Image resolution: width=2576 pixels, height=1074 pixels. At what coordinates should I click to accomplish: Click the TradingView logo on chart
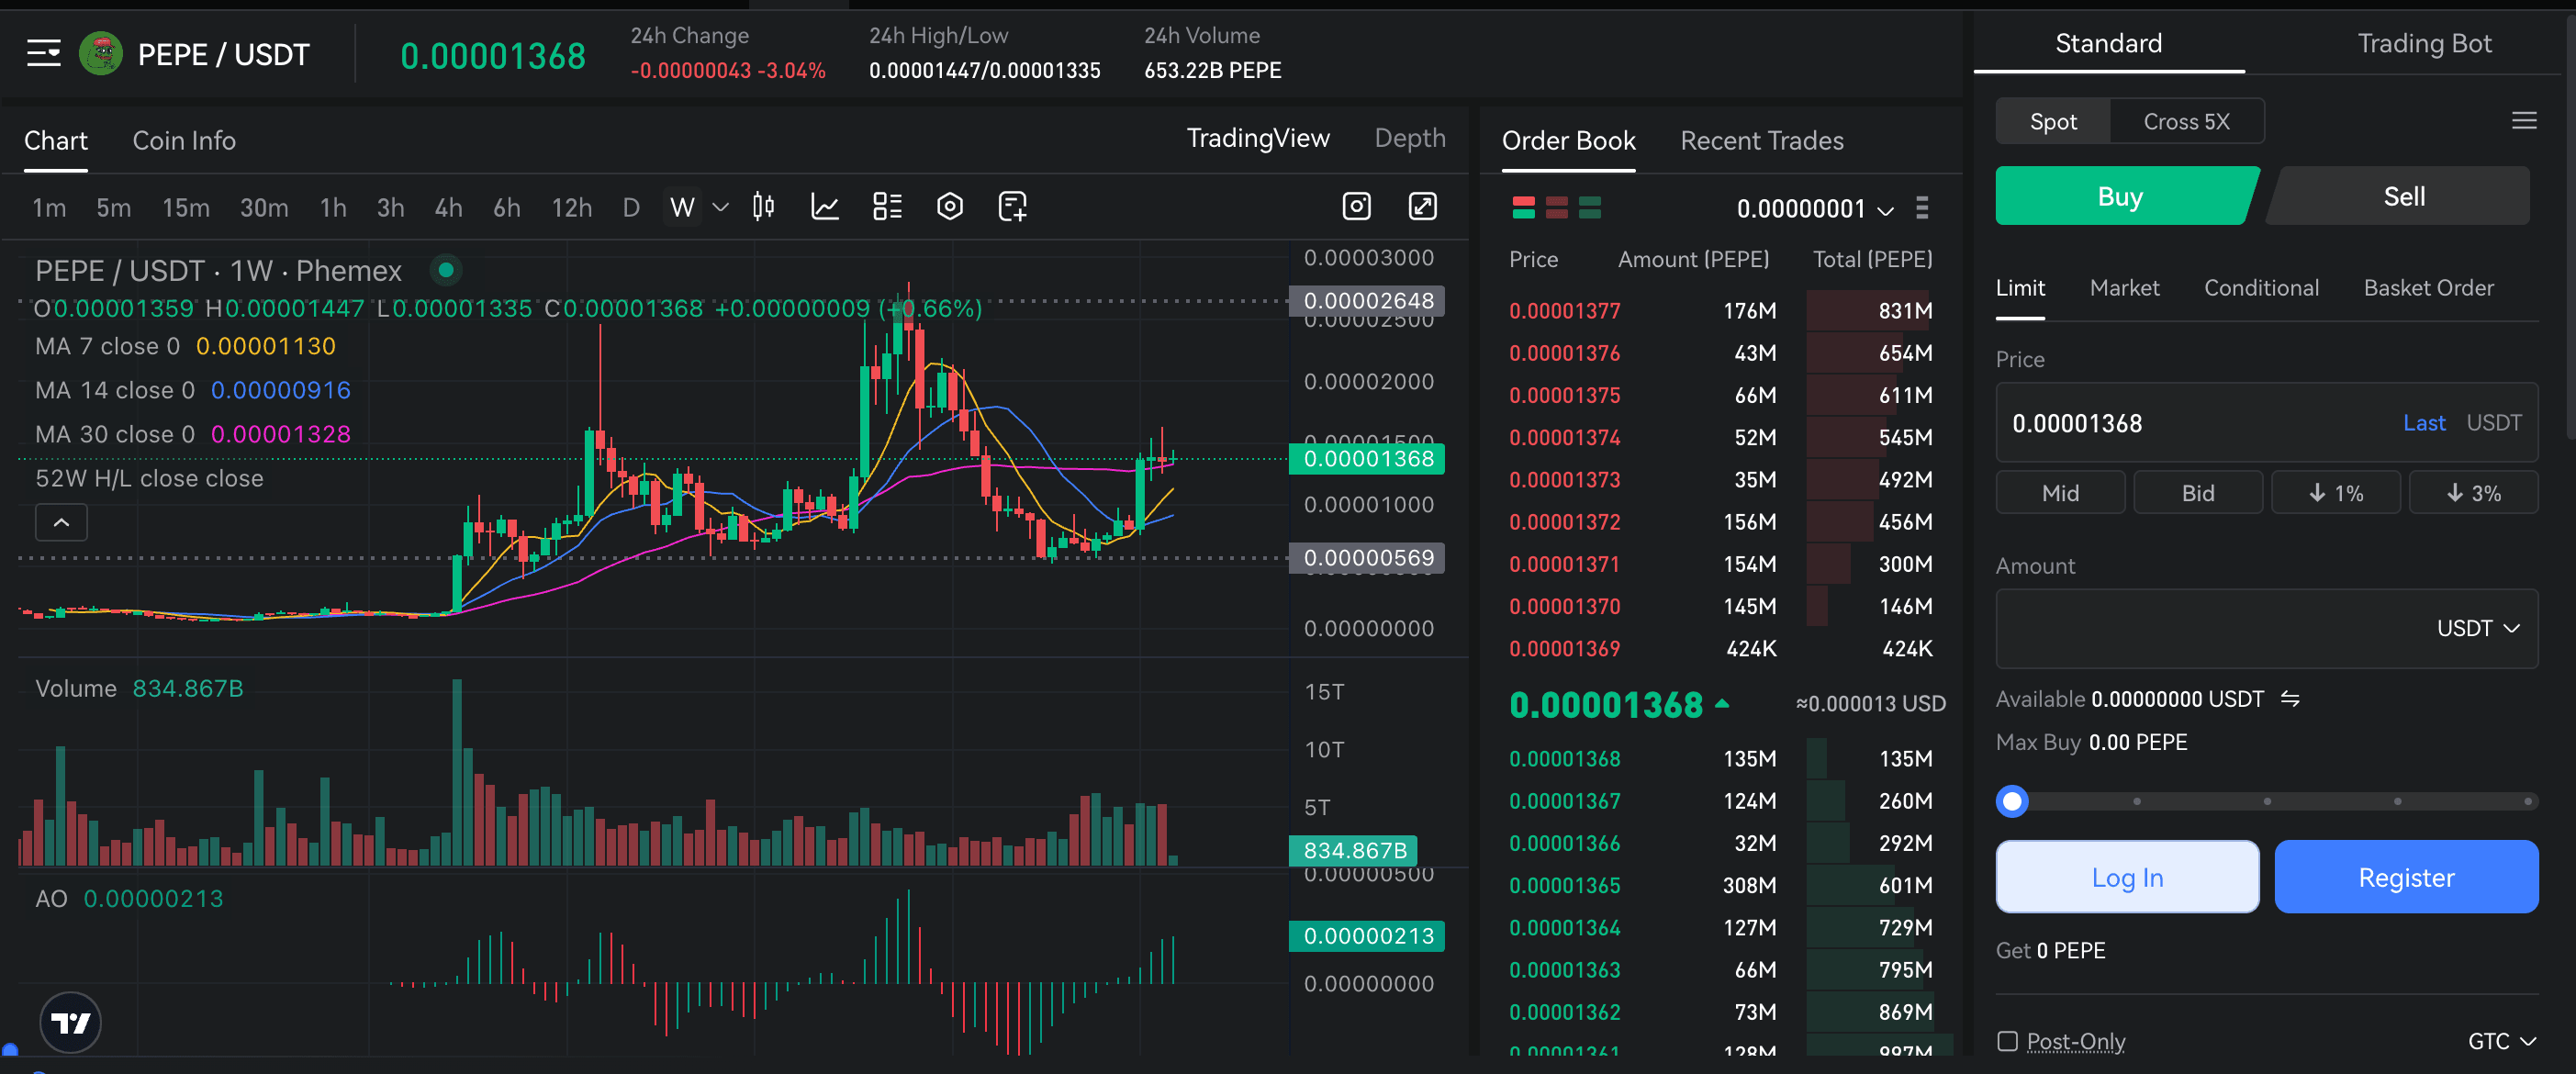tap(70, 1022)
